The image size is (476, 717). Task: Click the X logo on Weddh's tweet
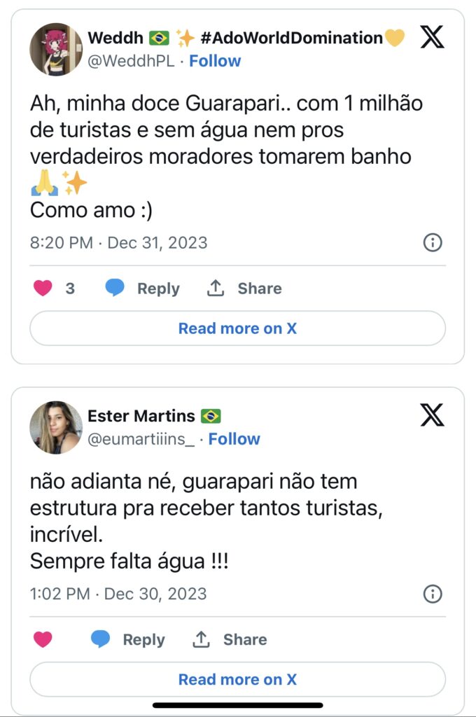tap(432, 37)
